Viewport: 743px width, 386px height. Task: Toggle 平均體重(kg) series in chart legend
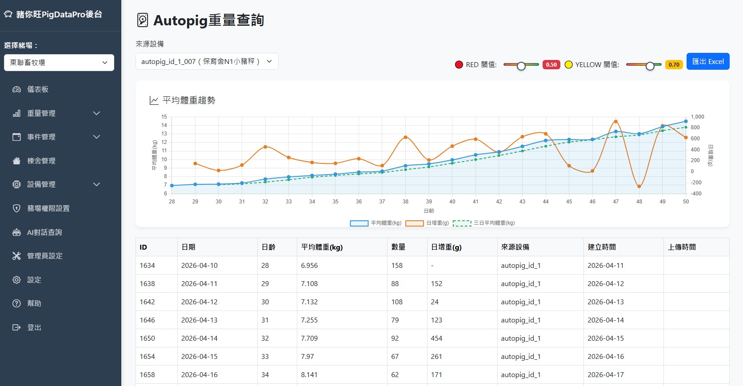[x=375, y=223]
